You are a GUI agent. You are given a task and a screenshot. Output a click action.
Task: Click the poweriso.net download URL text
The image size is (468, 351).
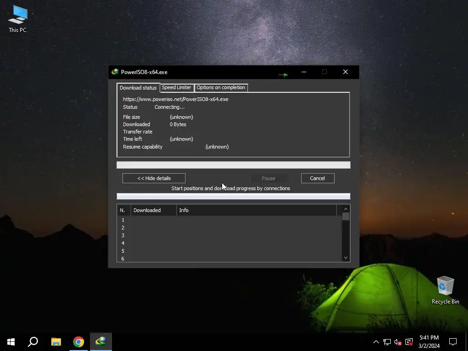click(x=175, y=99)
